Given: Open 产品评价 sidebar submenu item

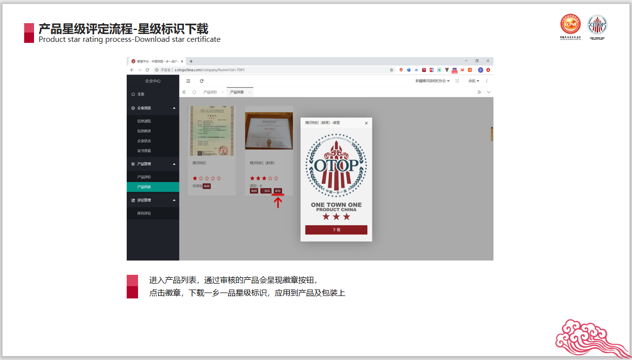Looking at the screenshot, I should pos(153,177).
